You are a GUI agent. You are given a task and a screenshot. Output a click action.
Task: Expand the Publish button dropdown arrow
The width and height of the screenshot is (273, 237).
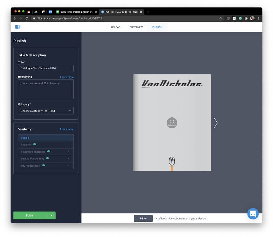52,215
